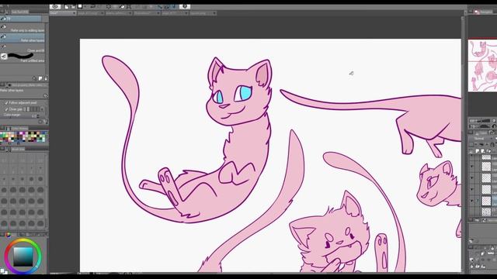Click the Save icon in command bar
Viewport: 497px width, 279px height.
pos(80,7)
